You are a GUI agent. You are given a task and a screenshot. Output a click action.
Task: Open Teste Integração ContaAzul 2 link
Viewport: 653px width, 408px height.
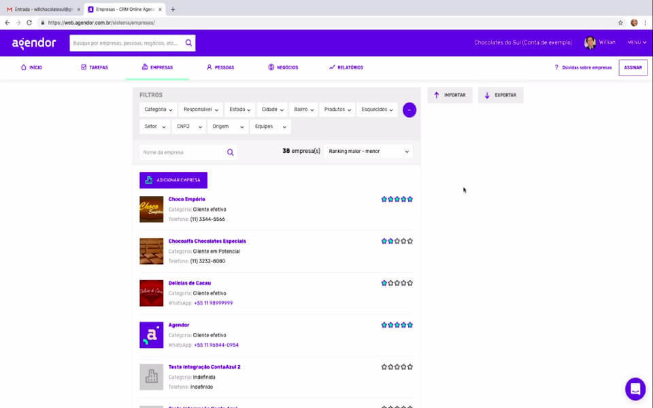point(205,367)
